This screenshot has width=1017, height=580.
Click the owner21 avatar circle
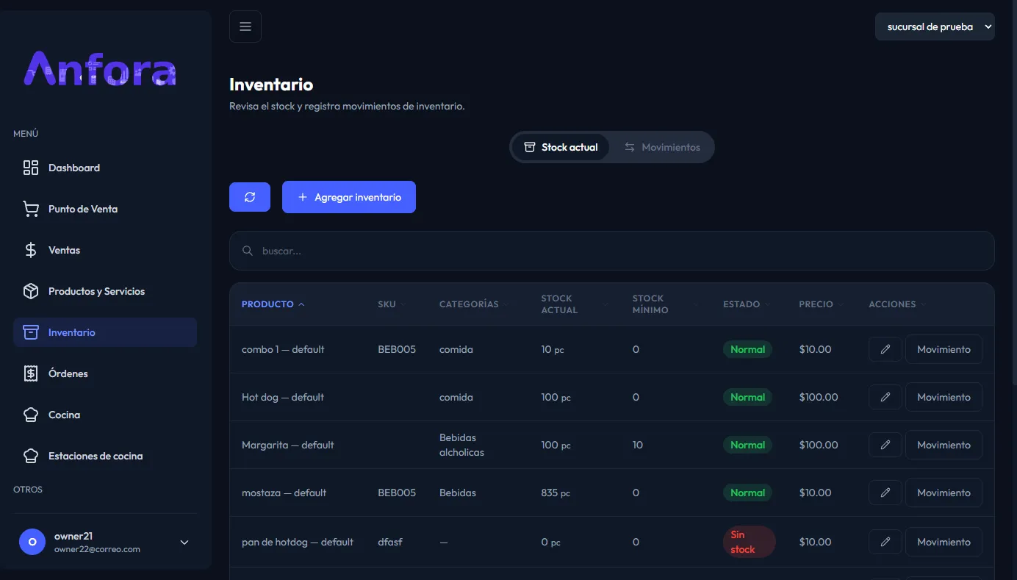32,542
